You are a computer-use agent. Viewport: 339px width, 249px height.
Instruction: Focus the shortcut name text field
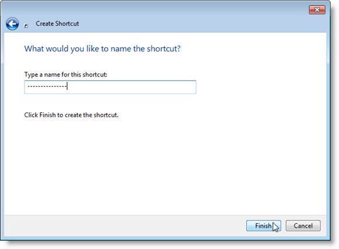pos(110,87)
